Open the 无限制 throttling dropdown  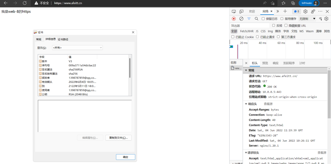point(307,19)
